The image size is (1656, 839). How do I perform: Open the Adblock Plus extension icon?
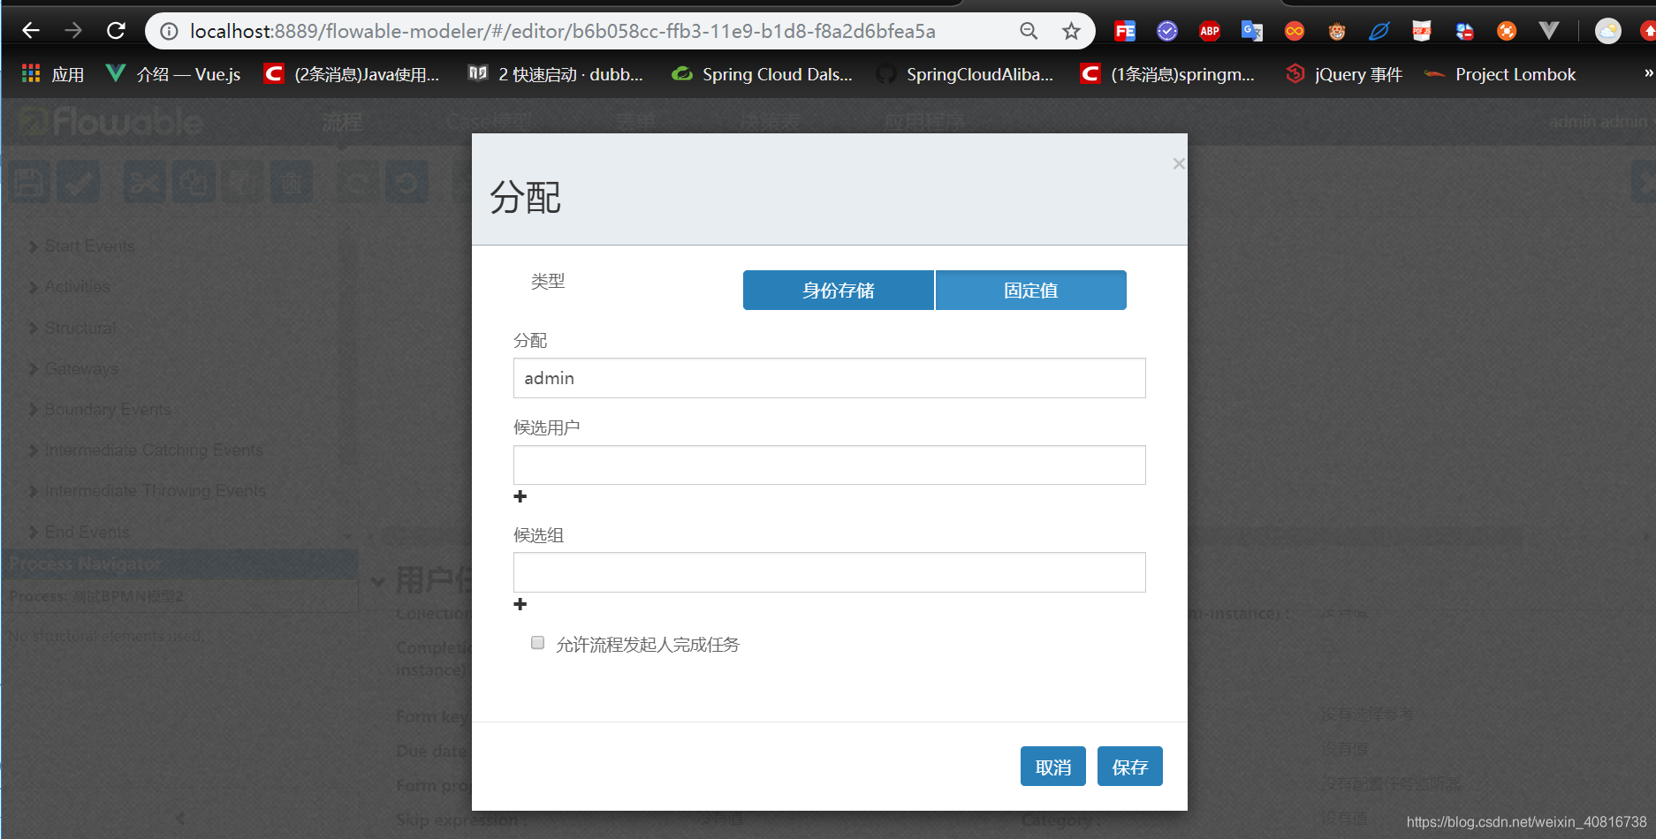point(1209,30)
